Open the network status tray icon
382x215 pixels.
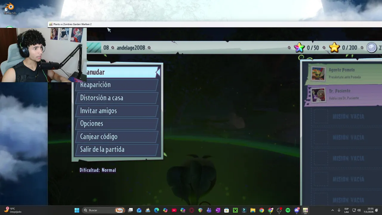(354, 210)
